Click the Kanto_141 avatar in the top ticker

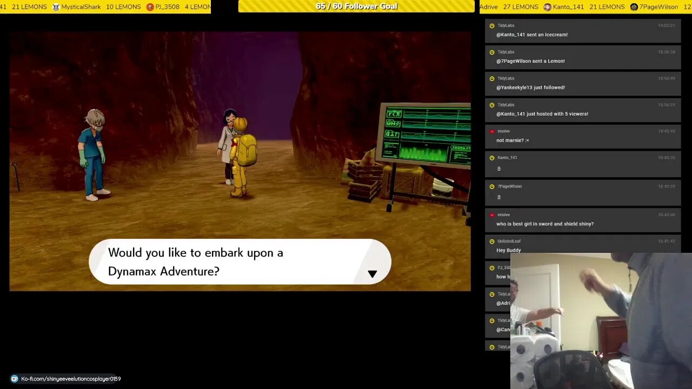(547, 7)
